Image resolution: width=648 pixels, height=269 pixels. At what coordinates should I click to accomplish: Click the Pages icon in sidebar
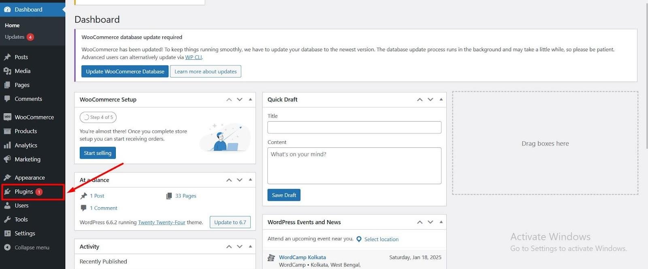click(x=7, y=85)
